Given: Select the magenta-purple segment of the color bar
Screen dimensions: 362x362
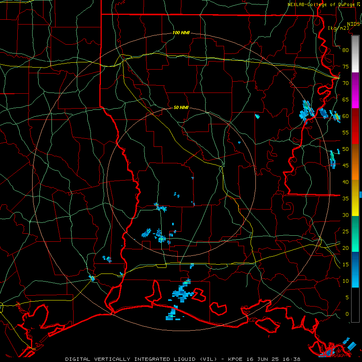Looking at the screenshot, I should (x=355, y=90).
